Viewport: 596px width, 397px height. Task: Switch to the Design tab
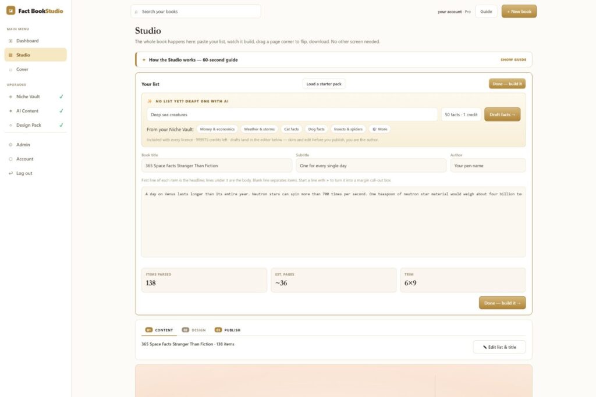pyautogui.click(x=194, y=330)
